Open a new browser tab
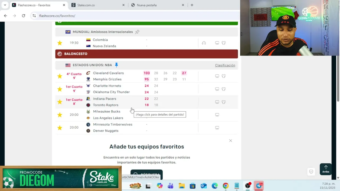 pyautogui.click(x=192, y=5)
